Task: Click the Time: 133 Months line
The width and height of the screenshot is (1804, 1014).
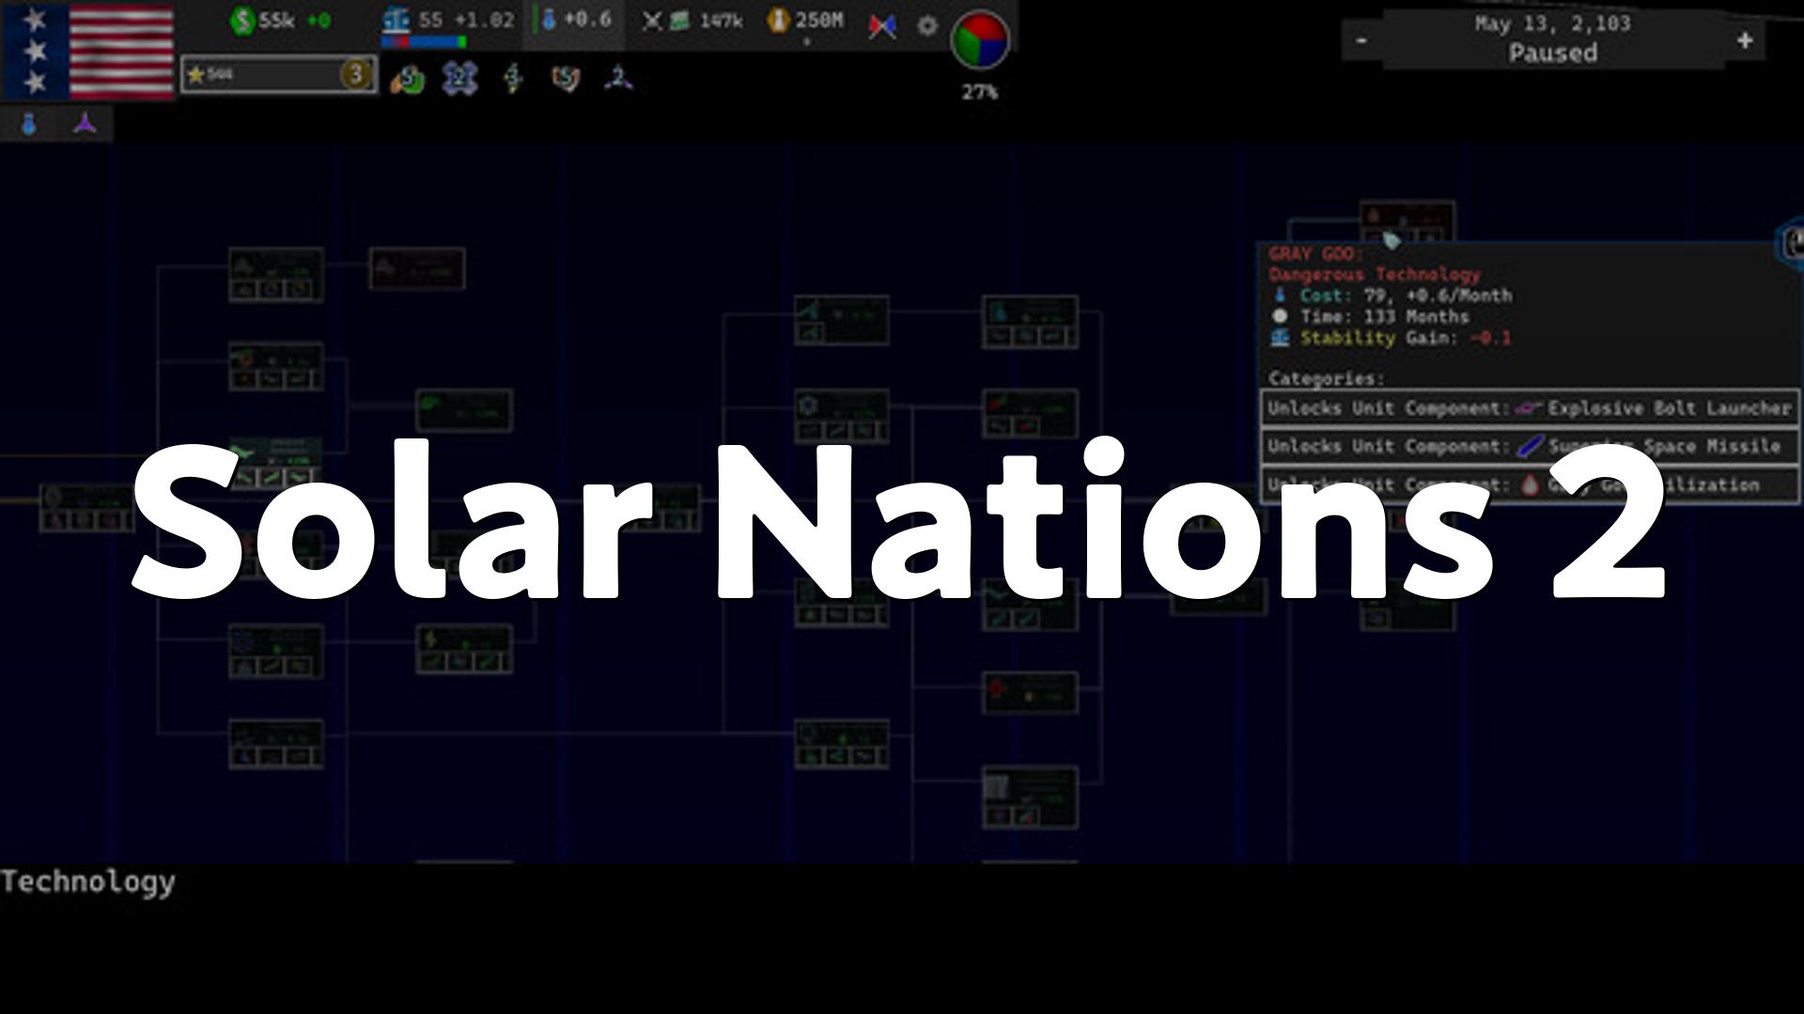Action: [x=1370, y=316]
